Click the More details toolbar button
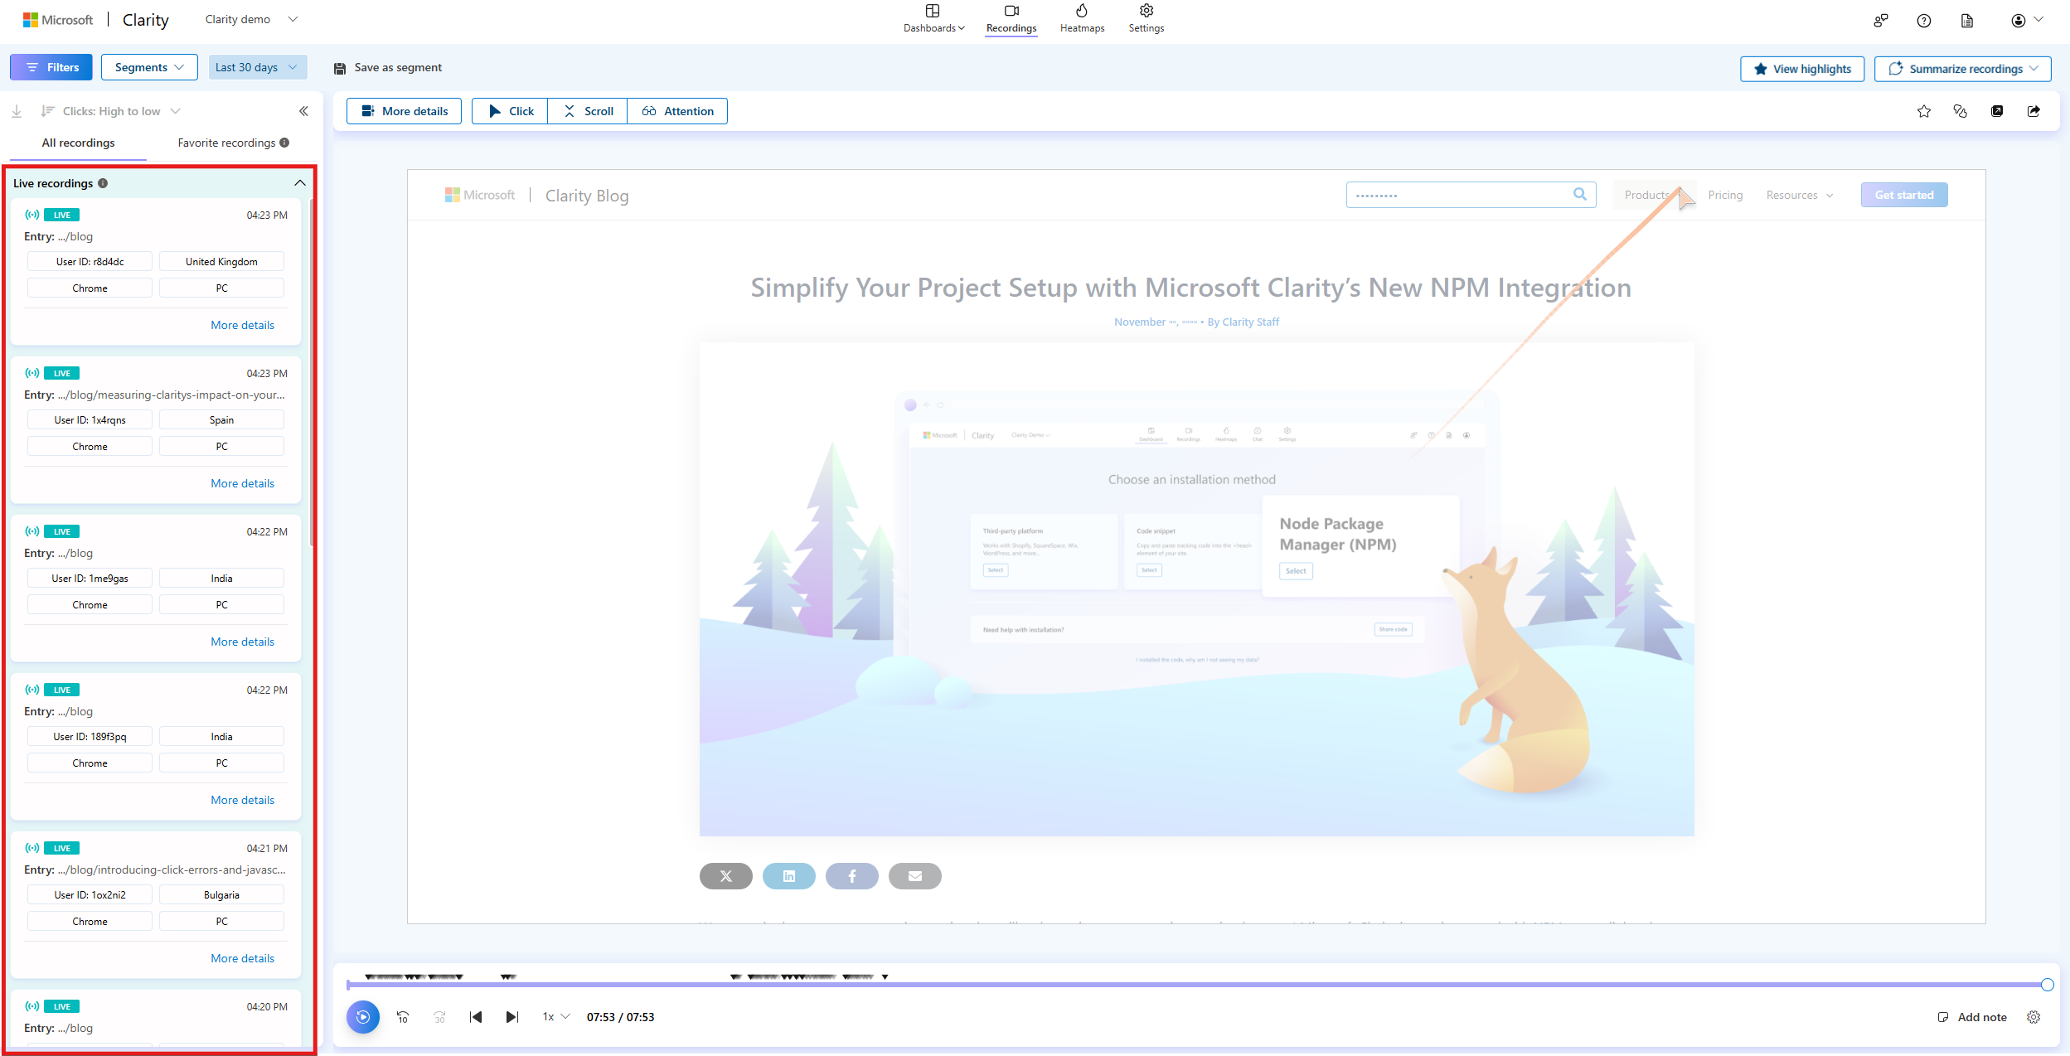The height and width of the screenshot is (1056, 2070). (x=405, y=111)
